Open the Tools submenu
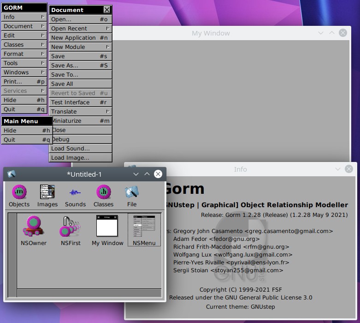The height and width of the screenshot is (323, 360). (x=24, y=63)
